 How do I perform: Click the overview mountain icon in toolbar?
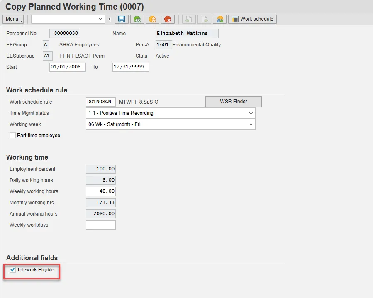[219, 19]
